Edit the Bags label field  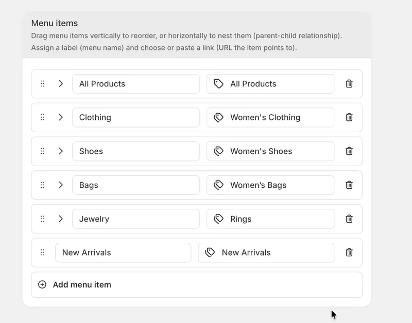pyautogui.click(x=136, y=185)
